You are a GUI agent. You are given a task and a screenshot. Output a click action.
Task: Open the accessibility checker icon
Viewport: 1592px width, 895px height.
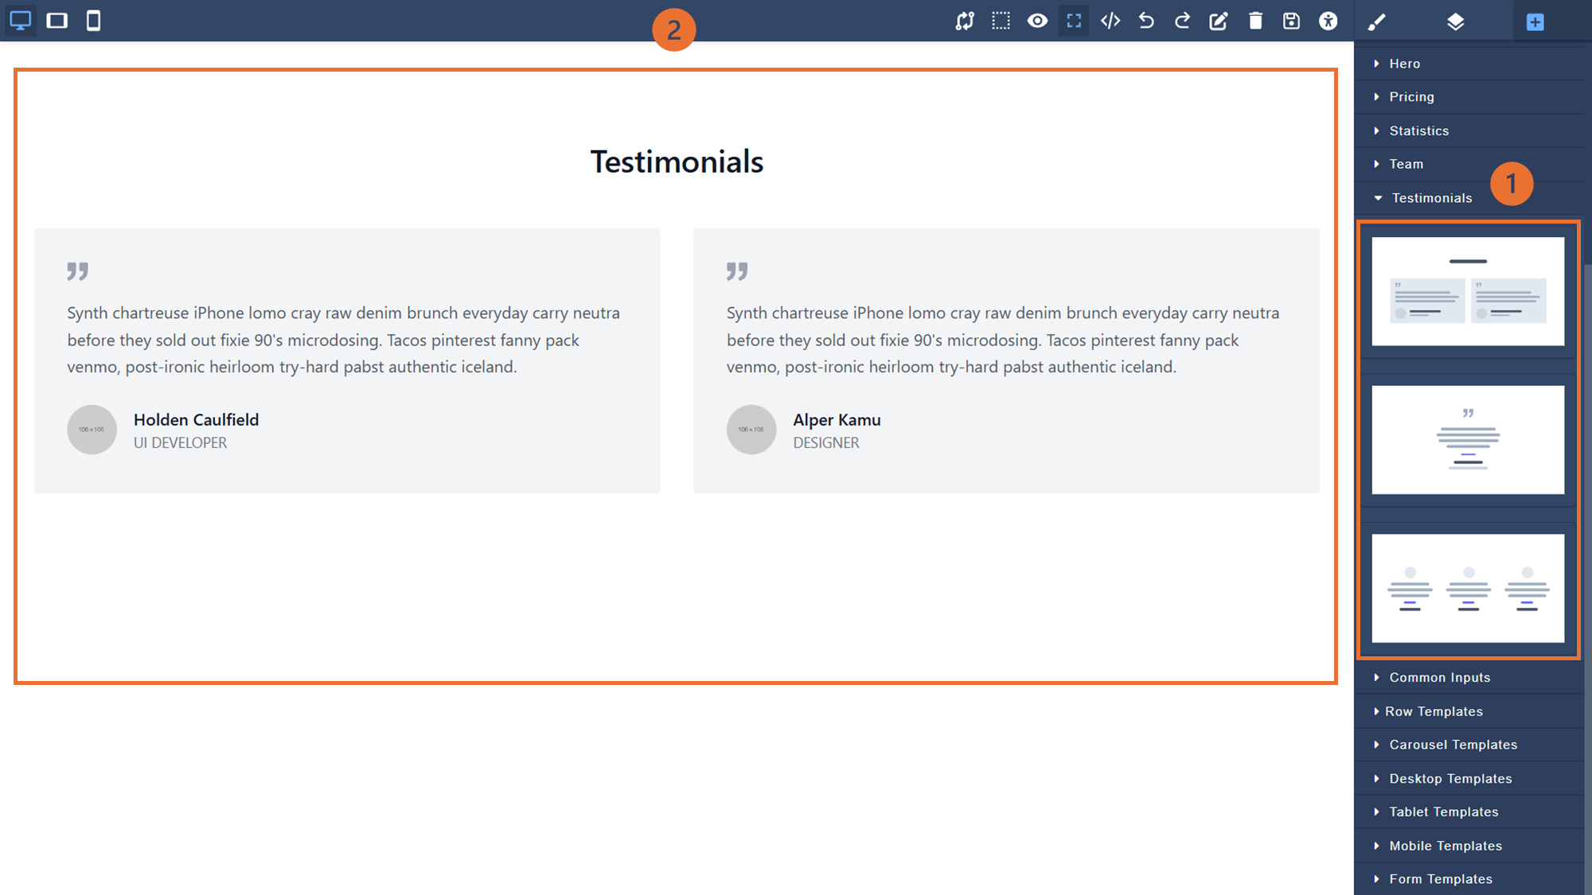[1328, 21]
